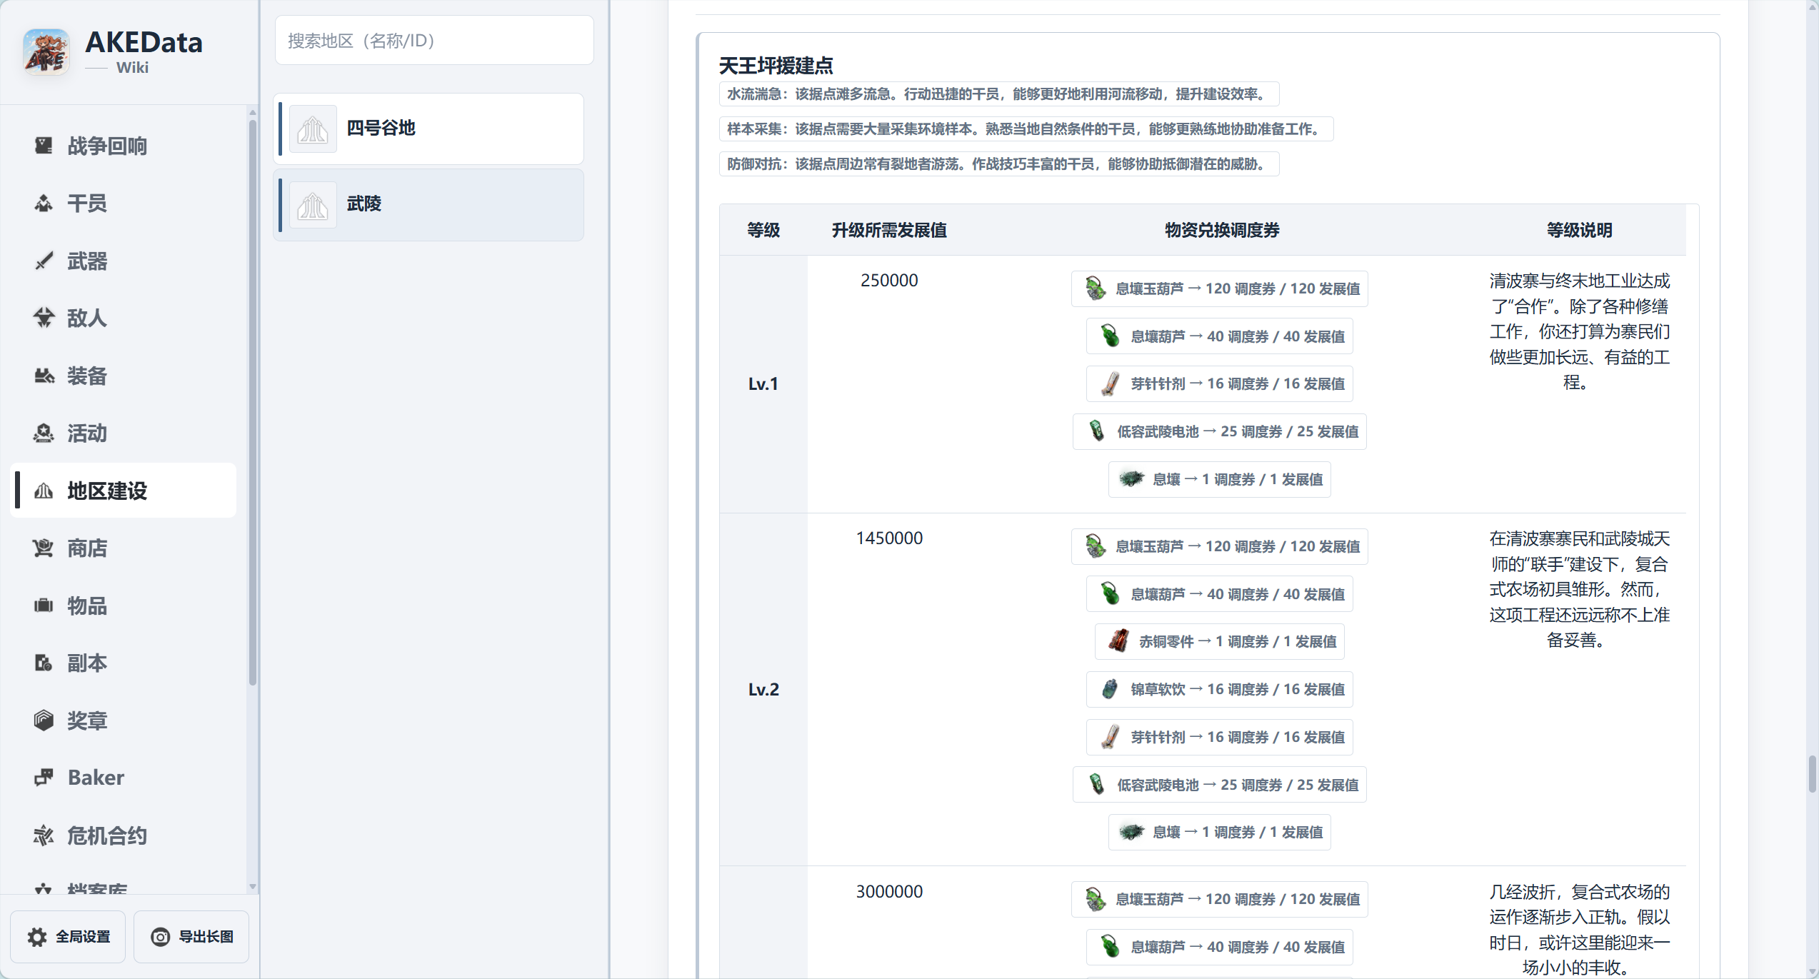Click the Baker menu icon

44,778
